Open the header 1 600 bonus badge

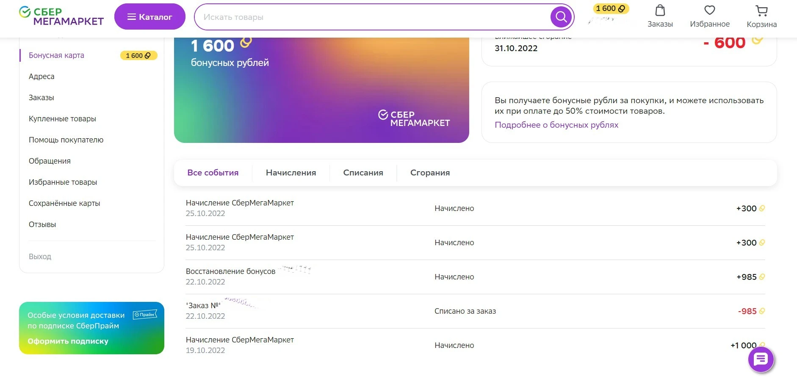tap(611, 8)
